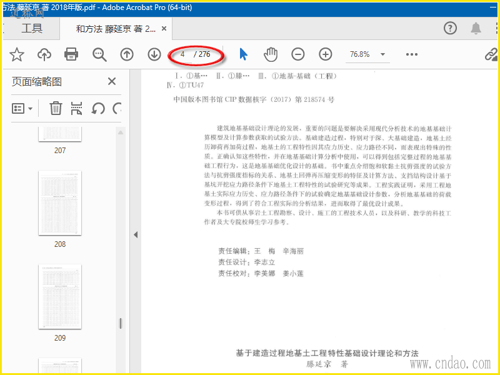Image resolution: width=500 pixels, height=375 pixels.
Task: Open the help question mark icon
Action: point(450,28)
